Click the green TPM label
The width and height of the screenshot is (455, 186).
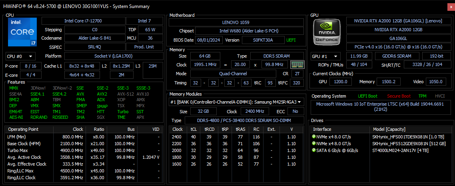tap(422, 96)
